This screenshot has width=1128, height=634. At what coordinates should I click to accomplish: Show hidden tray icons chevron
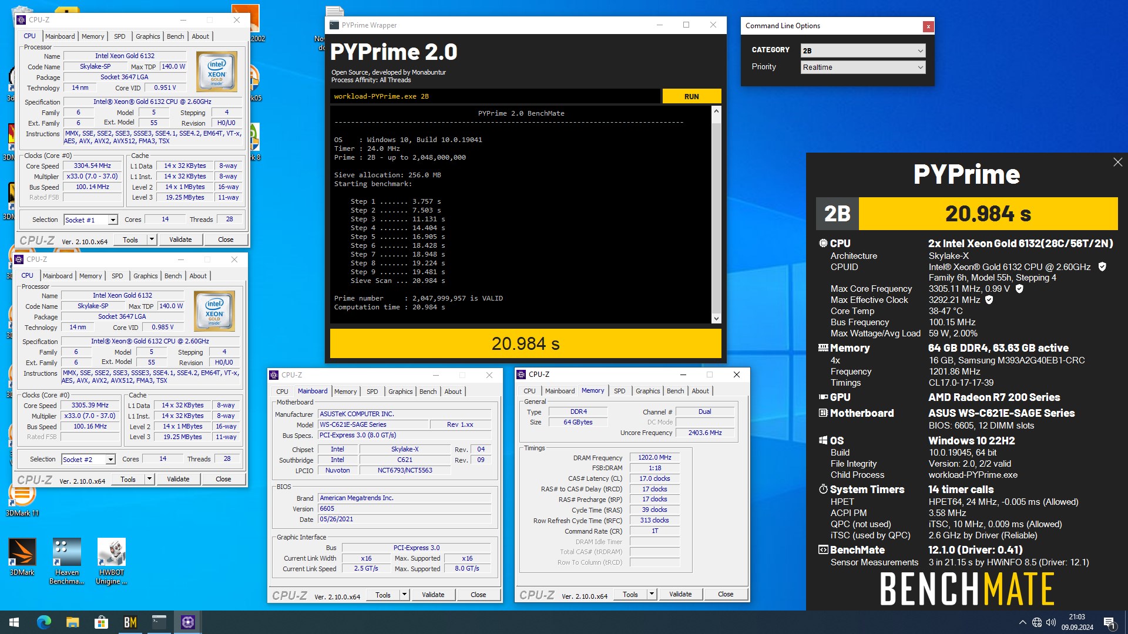[1022, 623]
